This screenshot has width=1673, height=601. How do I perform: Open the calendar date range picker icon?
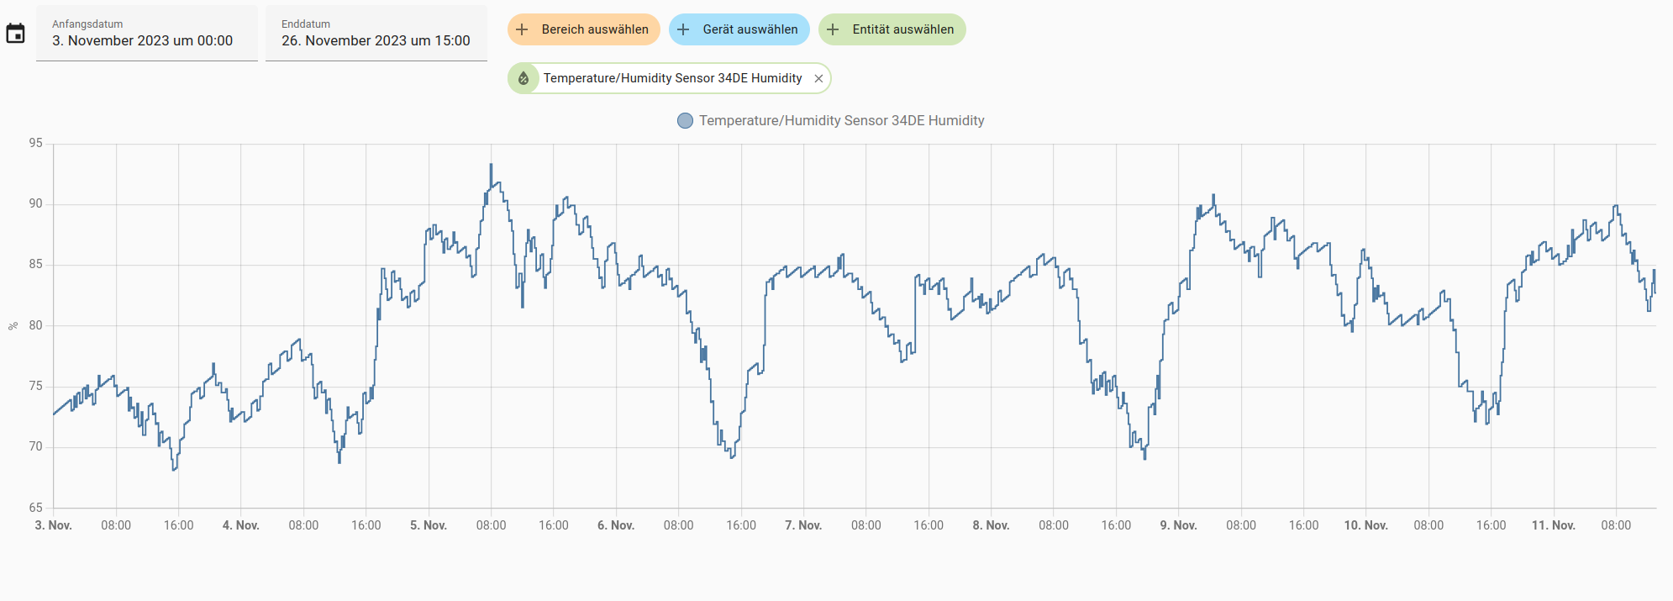point(15,34)
